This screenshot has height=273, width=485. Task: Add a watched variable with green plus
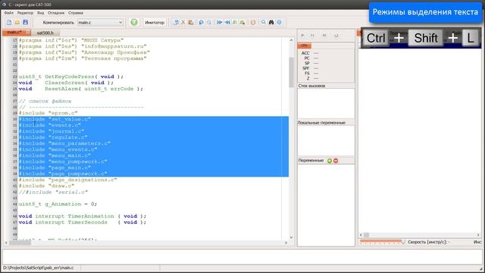330,161
